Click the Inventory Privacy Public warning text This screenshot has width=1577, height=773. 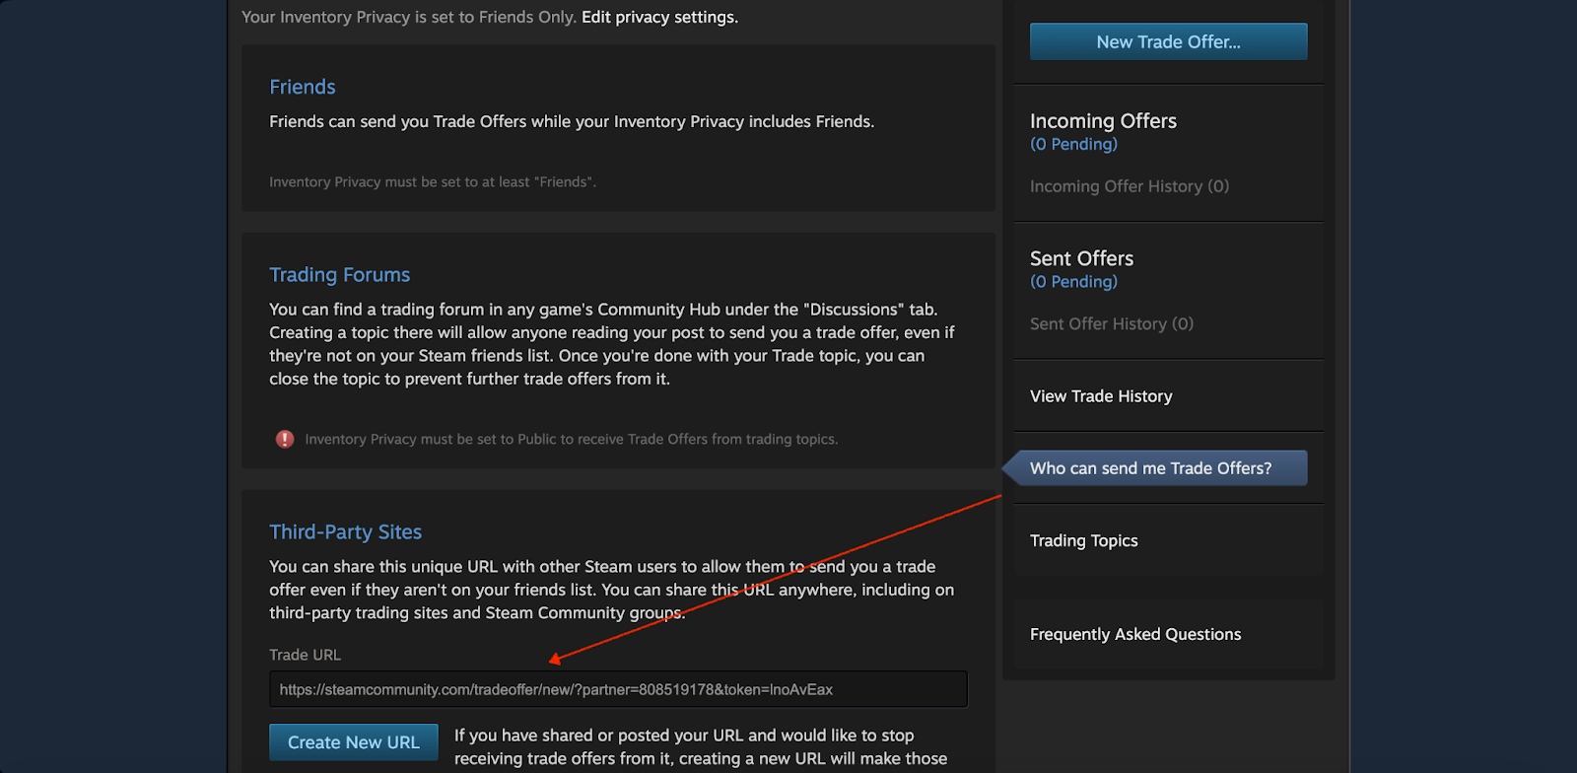coord(571,440)
